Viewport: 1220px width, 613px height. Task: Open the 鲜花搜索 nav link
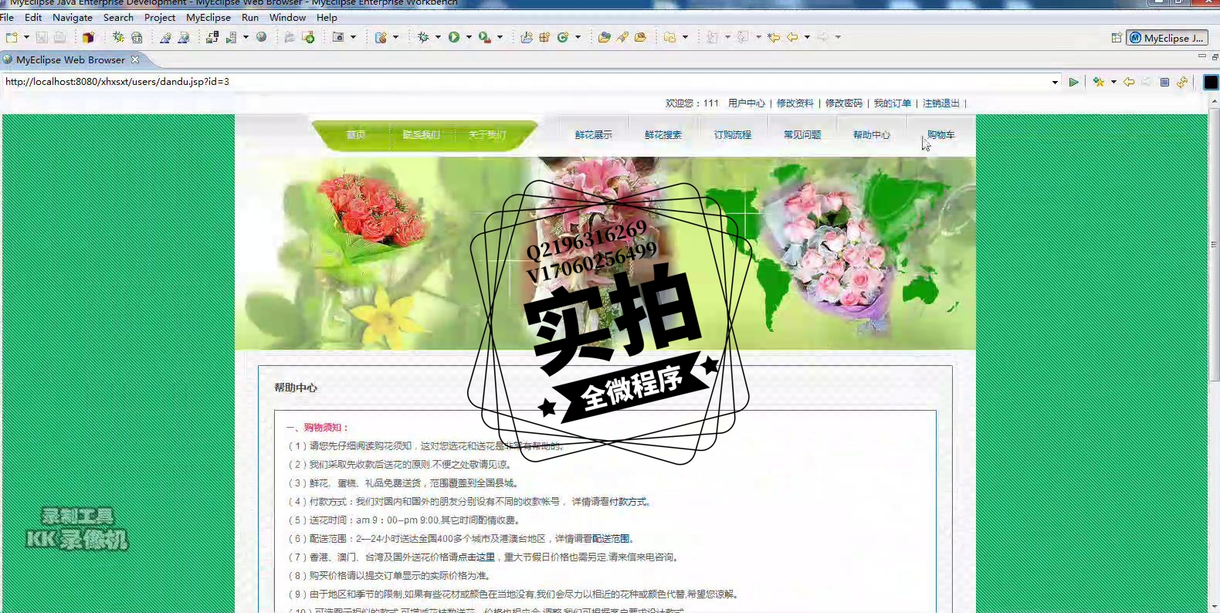tap(663, 134)
